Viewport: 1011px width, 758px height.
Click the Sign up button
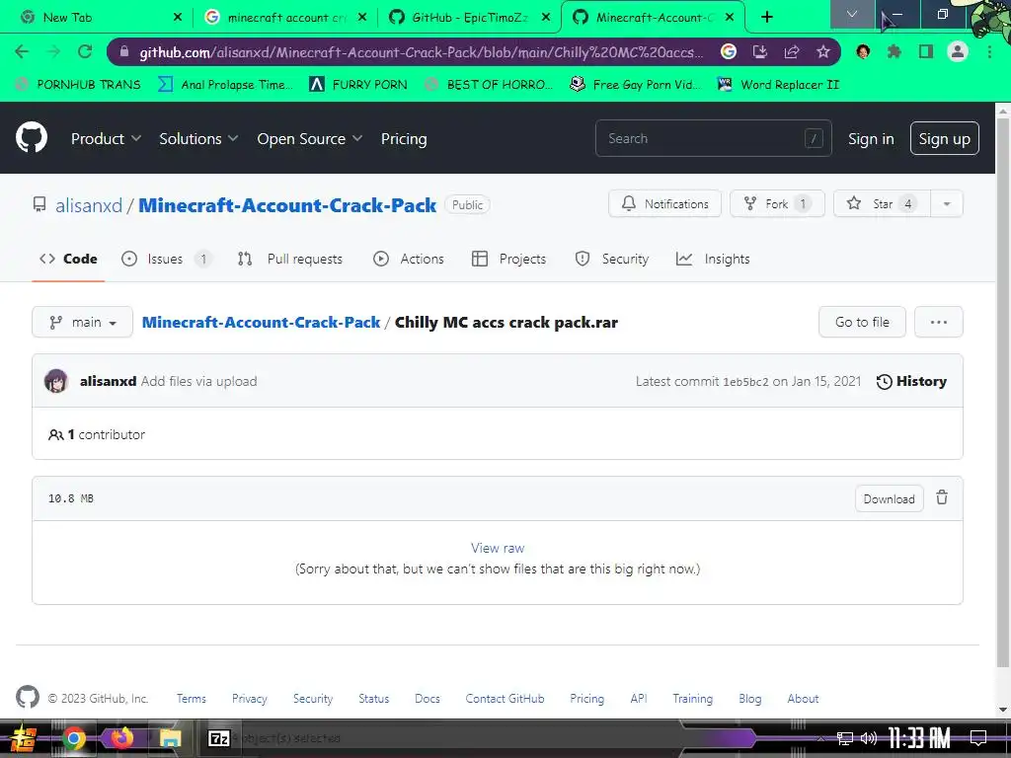coord(944,138)
